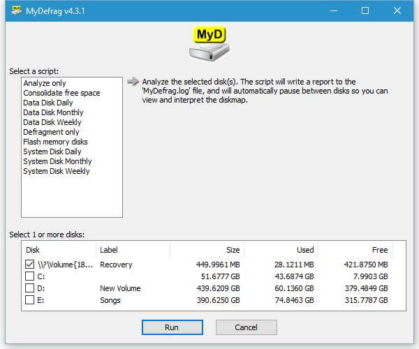Maximize the MyDefrag window
The height and width of the screenshot is (349, 419).
click(365, 10)
